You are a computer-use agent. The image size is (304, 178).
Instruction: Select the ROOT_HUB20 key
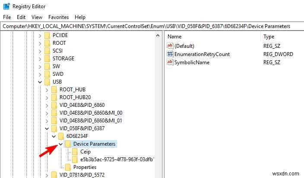(x=75, y=97)
